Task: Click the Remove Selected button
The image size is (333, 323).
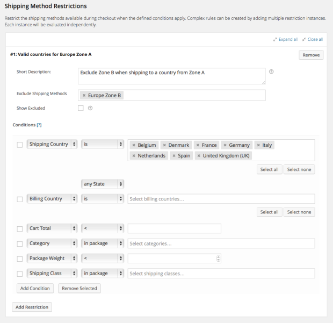Action: coord(79,289)
